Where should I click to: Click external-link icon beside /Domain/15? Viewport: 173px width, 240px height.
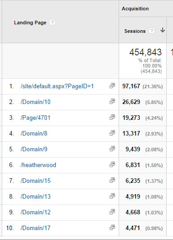112,180
